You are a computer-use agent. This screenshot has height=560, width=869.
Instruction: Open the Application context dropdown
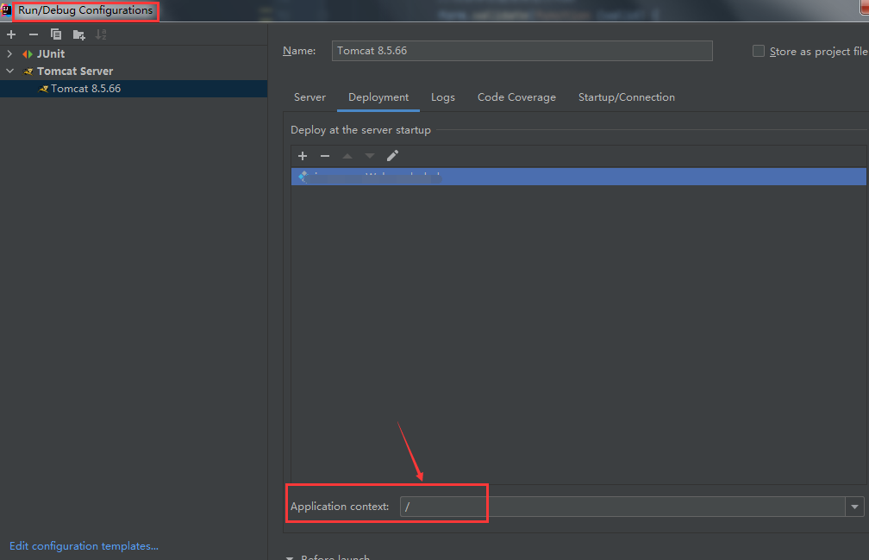[854, 507]
